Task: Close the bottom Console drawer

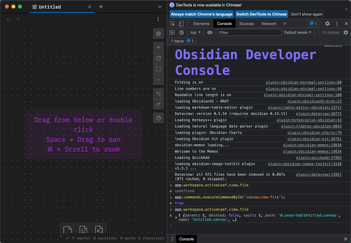Action: pos(345,239)
